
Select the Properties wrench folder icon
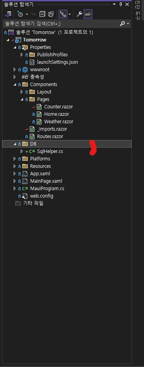25,47
